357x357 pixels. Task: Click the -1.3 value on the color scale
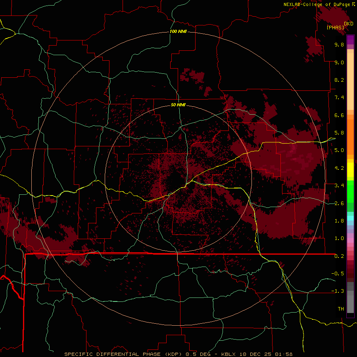(x=338, y=291)
